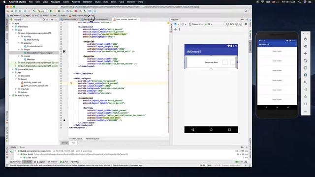
Task: Toggle pan mode plus icon in Preview
Action: click(x=175, y=29)
